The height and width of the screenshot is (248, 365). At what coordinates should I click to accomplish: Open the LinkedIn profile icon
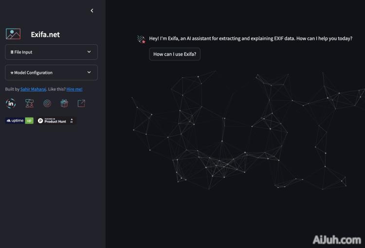11,104
